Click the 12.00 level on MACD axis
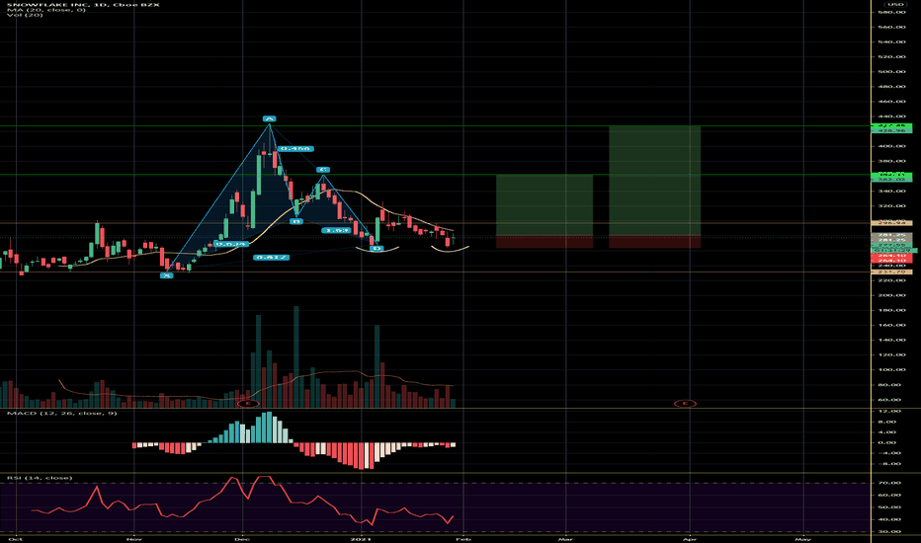Image resolution: width=921 pixels, height=543 pixels. coord(891,412)
